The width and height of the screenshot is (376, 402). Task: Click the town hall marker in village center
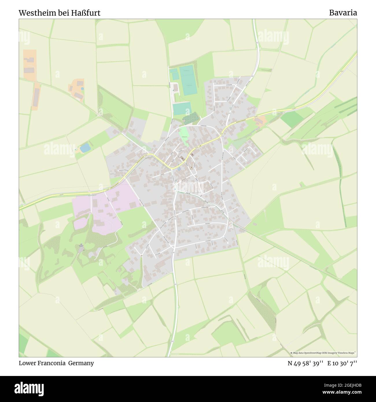tap(191, 167)
